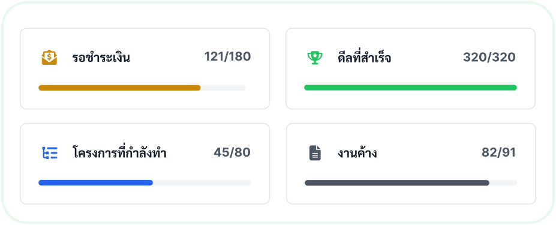Click the gray document icon for งานค้าง
556x225 pixels.
tap(315, 152)
